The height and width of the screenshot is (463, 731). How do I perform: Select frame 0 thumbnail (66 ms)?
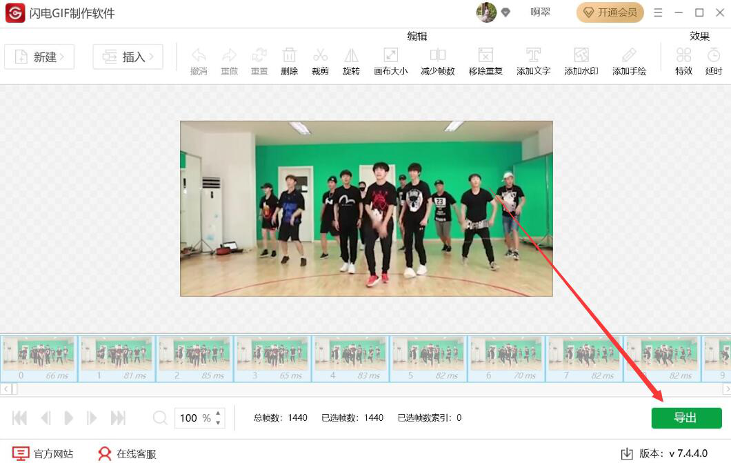[39, 358]
